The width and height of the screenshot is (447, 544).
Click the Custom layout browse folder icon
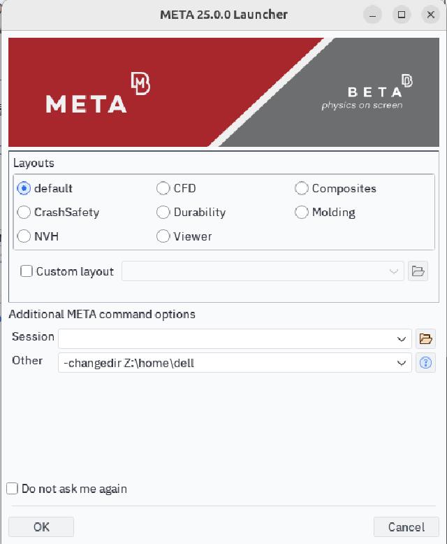(x=418, y=271)
